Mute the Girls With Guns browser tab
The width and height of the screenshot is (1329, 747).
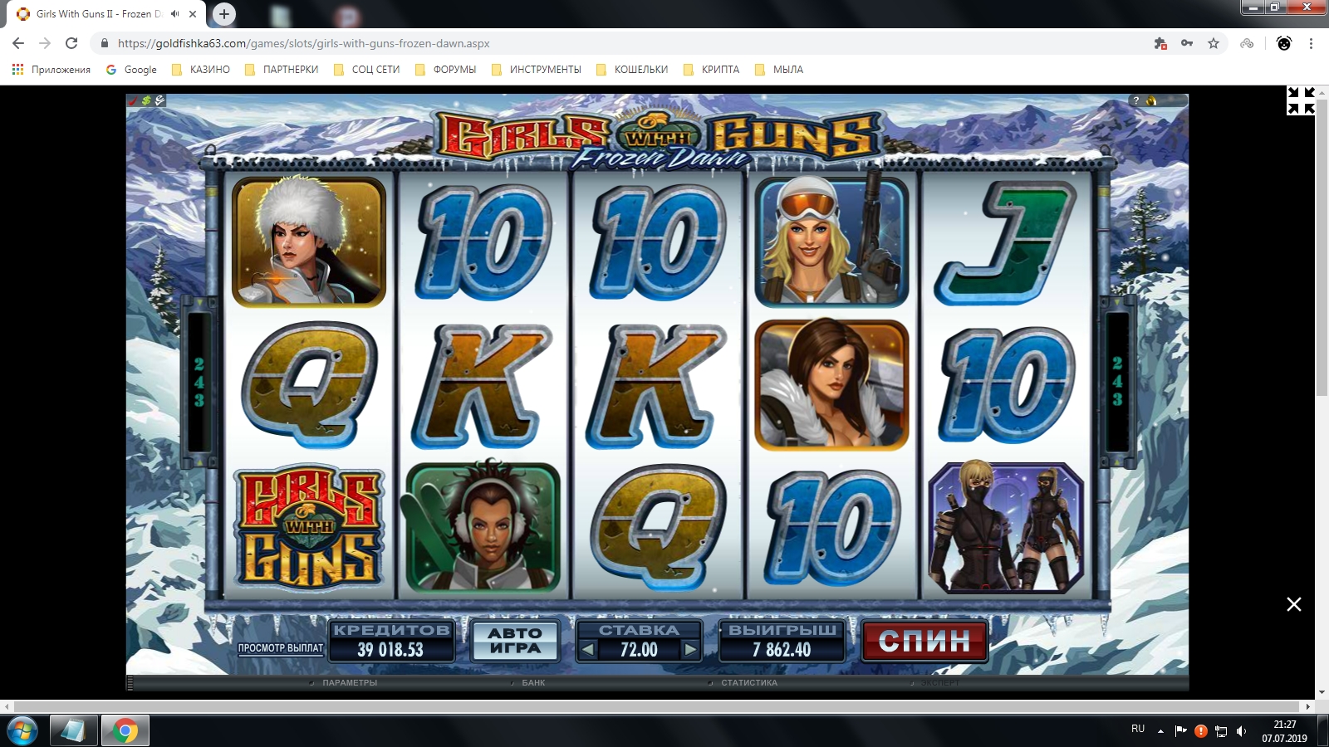click(174, 14)
